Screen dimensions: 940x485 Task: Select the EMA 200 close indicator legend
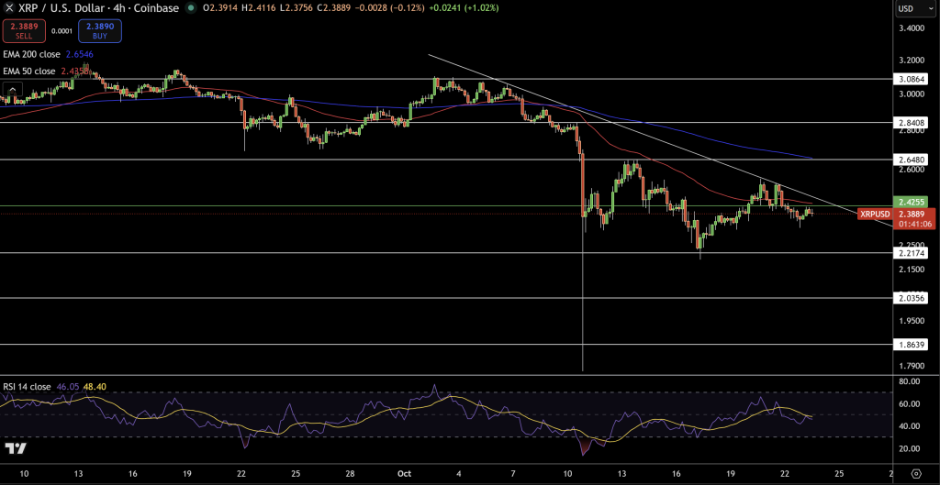[x=34, y=55]
